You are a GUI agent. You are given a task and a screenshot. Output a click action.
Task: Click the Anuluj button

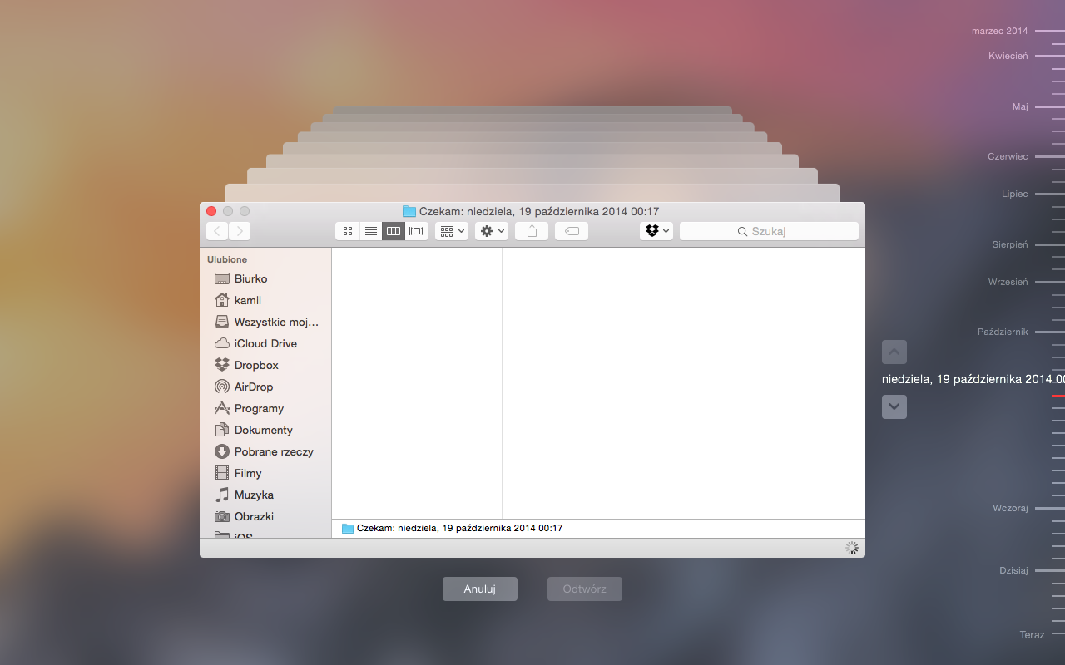click(x=480, y=589)
